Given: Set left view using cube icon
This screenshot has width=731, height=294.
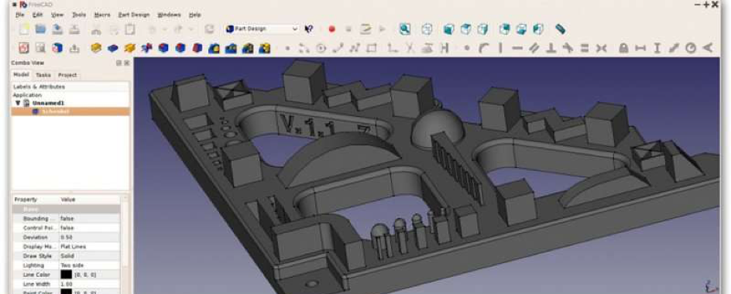Looking at the screenshot, I should (x=538, y=29).
